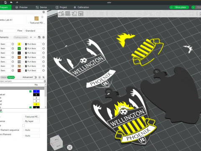
Task: Toggle the checkbox beside blue filament 1 cell
Action: [31, 91]
